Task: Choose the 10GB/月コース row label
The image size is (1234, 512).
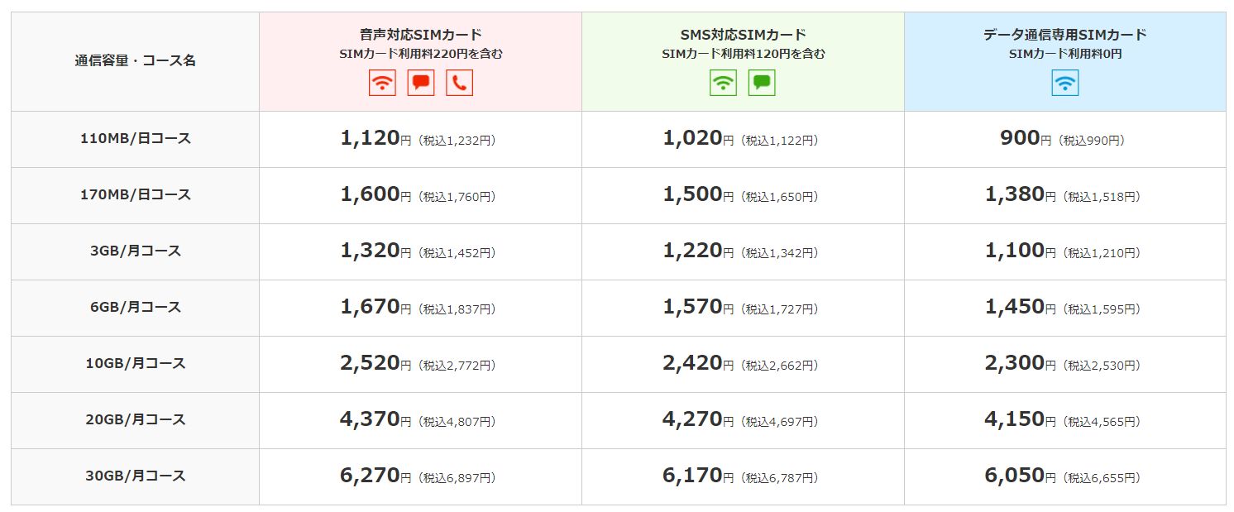Action: pyautogui.click(x=136, y=364)
